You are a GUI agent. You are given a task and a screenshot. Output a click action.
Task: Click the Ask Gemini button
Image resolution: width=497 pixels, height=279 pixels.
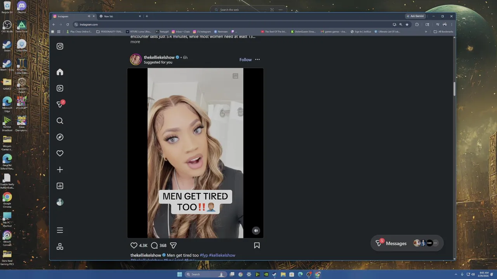click(x=415, y=16)
